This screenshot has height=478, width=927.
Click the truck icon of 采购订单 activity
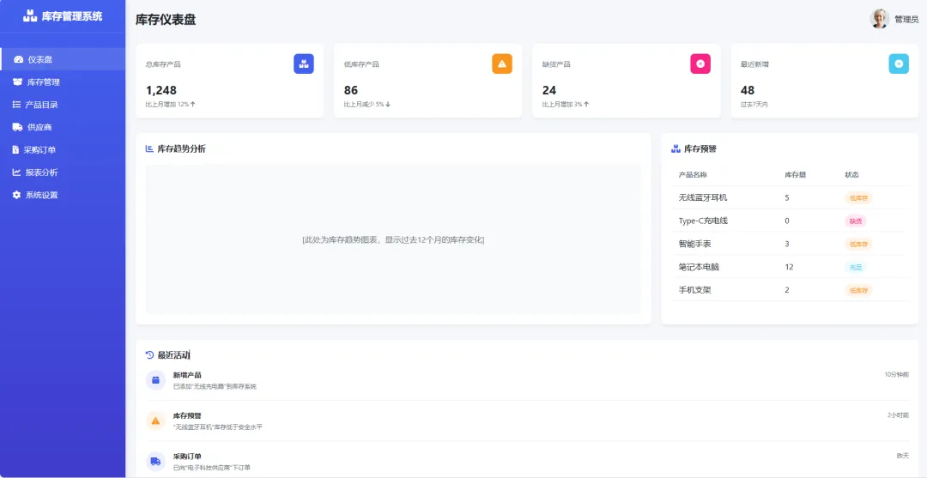coord(155,462)
